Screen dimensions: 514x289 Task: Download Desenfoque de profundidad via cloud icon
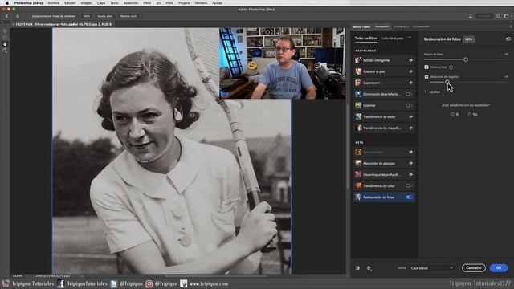[410, 175]
